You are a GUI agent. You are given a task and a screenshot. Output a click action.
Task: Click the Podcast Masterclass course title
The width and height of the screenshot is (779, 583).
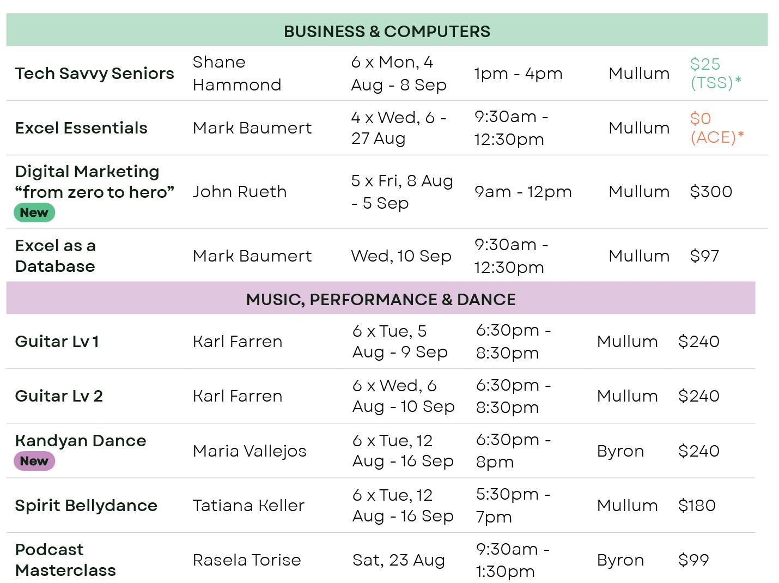click(65, 560)
